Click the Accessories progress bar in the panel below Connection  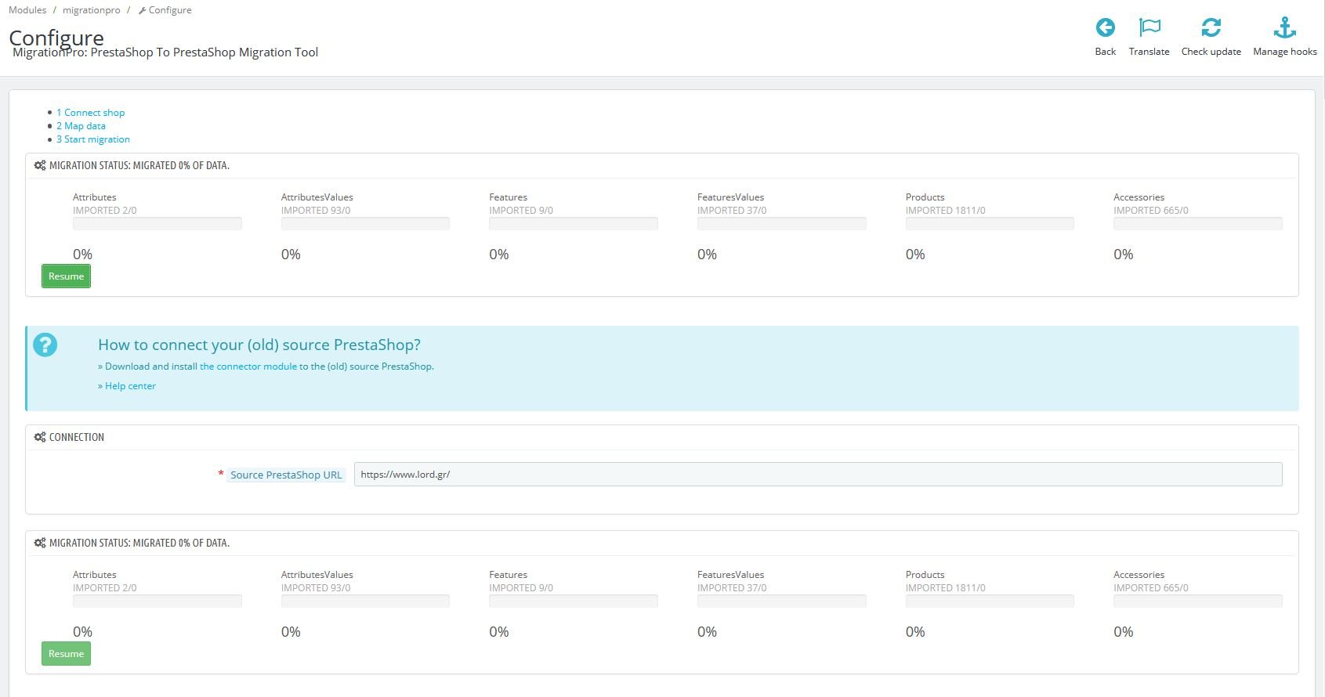(x=1198, y=601)
